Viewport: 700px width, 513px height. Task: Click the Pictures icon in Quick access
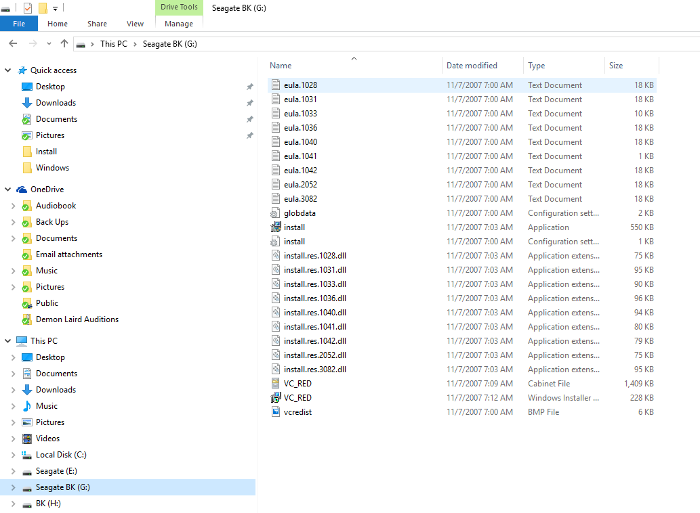[27, 135]
